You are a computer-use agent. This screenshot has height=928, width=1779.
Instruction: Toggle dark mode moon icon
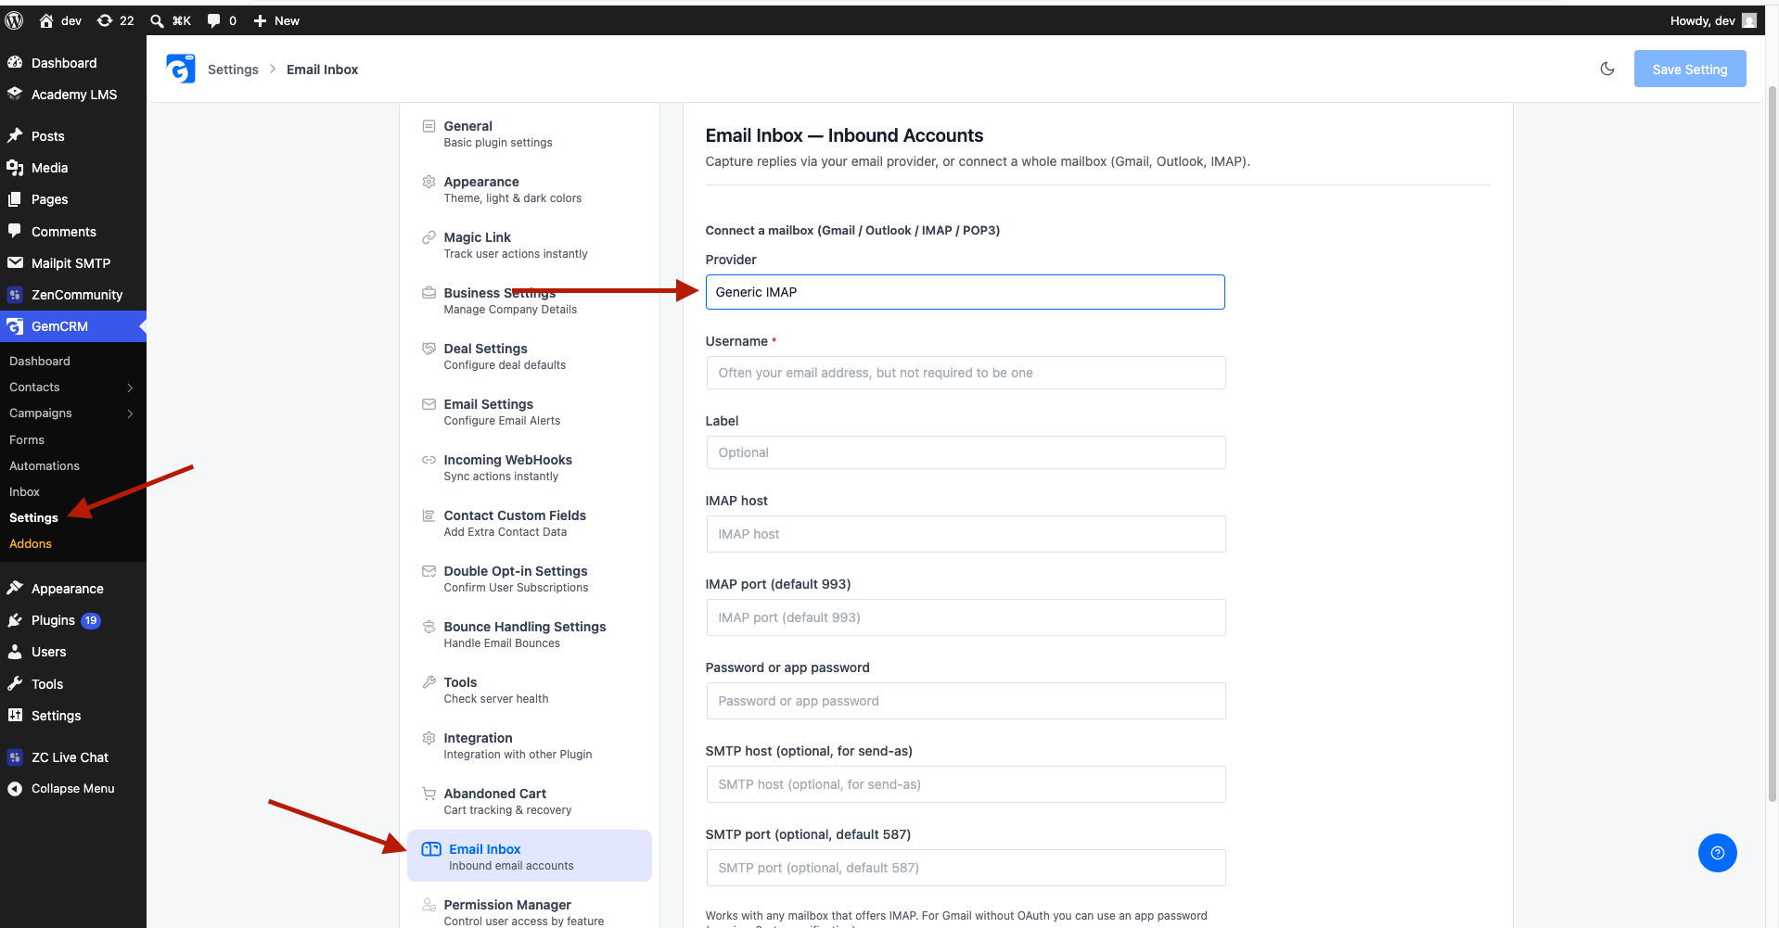tap(1607, 69)
